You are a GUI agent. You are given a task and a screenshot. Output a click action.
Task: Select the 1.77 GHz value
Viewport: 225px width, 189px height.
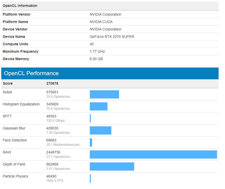click(x=97, y=52)
